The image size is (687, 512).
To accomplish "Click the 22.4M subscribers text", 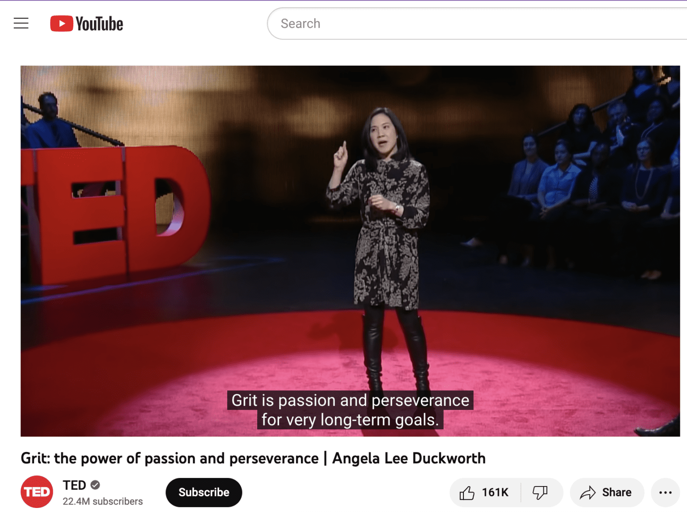I will [x=102, y=501].
